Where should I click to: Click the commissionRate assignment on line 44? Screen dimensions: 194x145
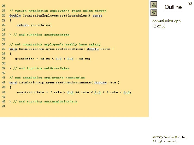(x=74, y=92)
